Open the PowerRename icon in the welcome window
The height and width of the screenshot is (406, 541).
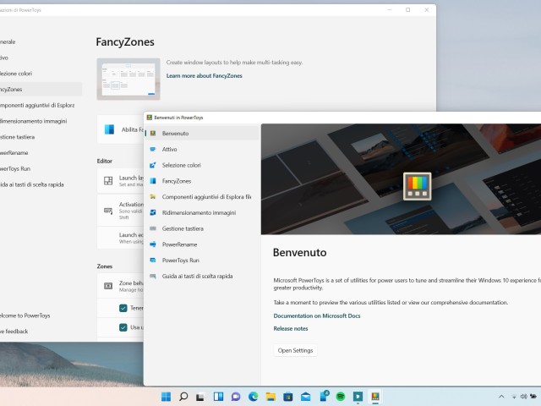(152, 244)
